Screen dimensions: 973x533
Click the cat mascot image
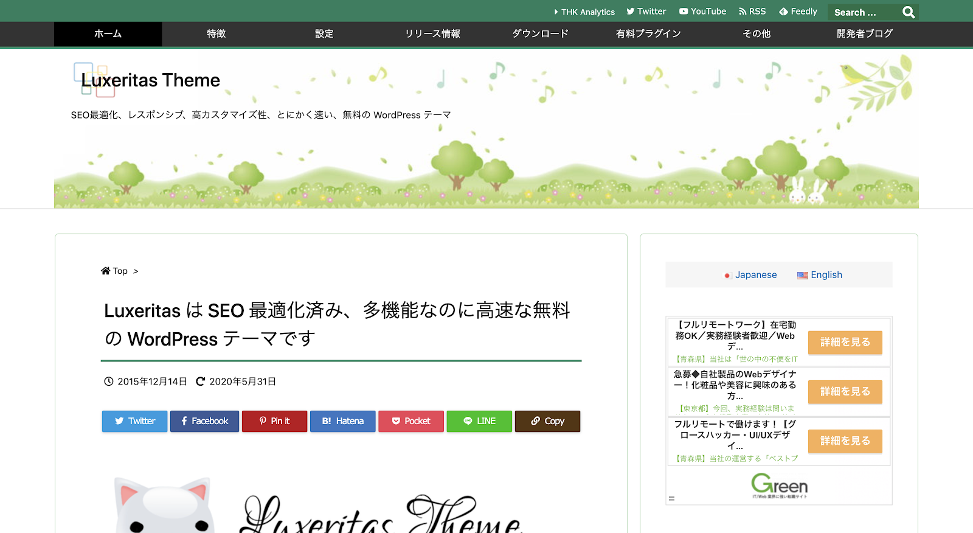coord(164,506)
